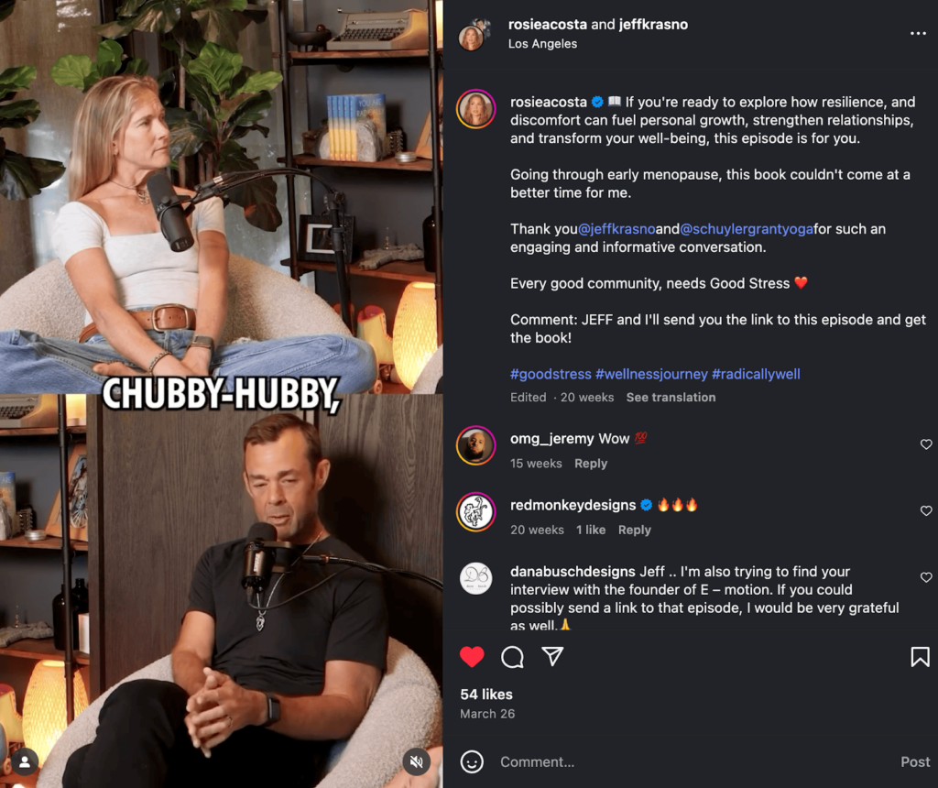Reply to omg_jeremy's comment
Image resolution: width=938 pixels, height=788 pixels.
click(591, 464)
